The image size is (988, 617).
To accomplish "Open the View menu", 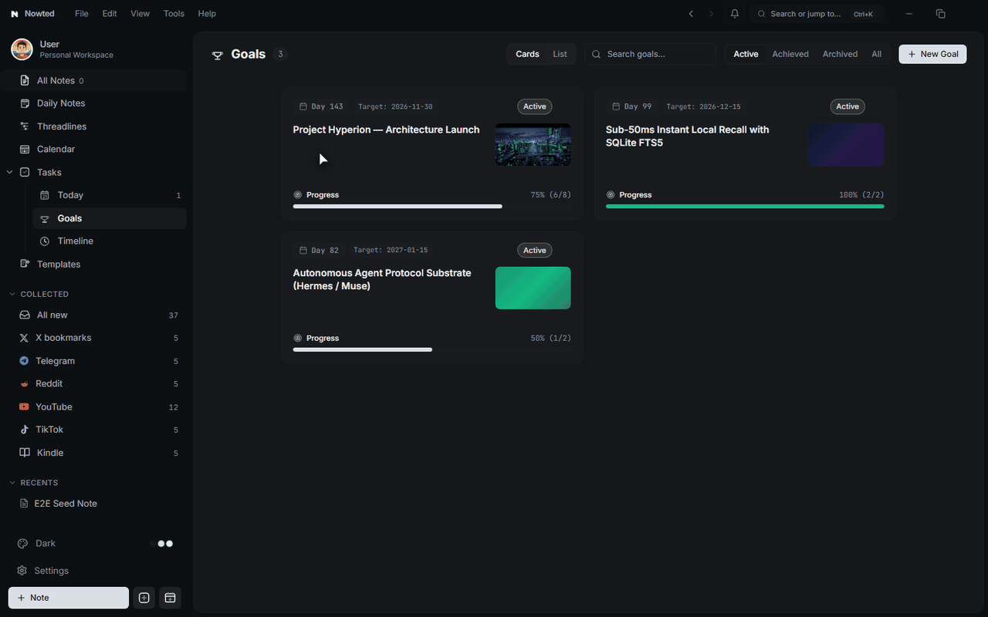I will click(x=140, y=14).
